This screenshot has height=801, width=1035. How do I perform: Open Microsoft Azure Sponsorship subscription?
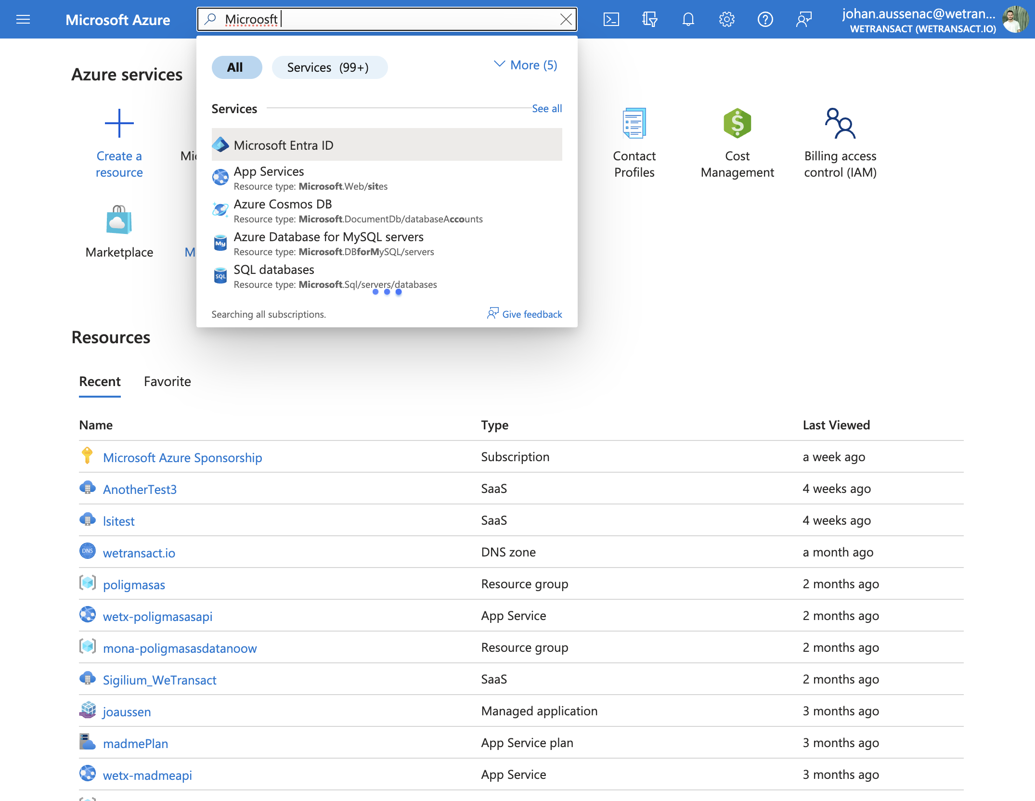[182, 457]
